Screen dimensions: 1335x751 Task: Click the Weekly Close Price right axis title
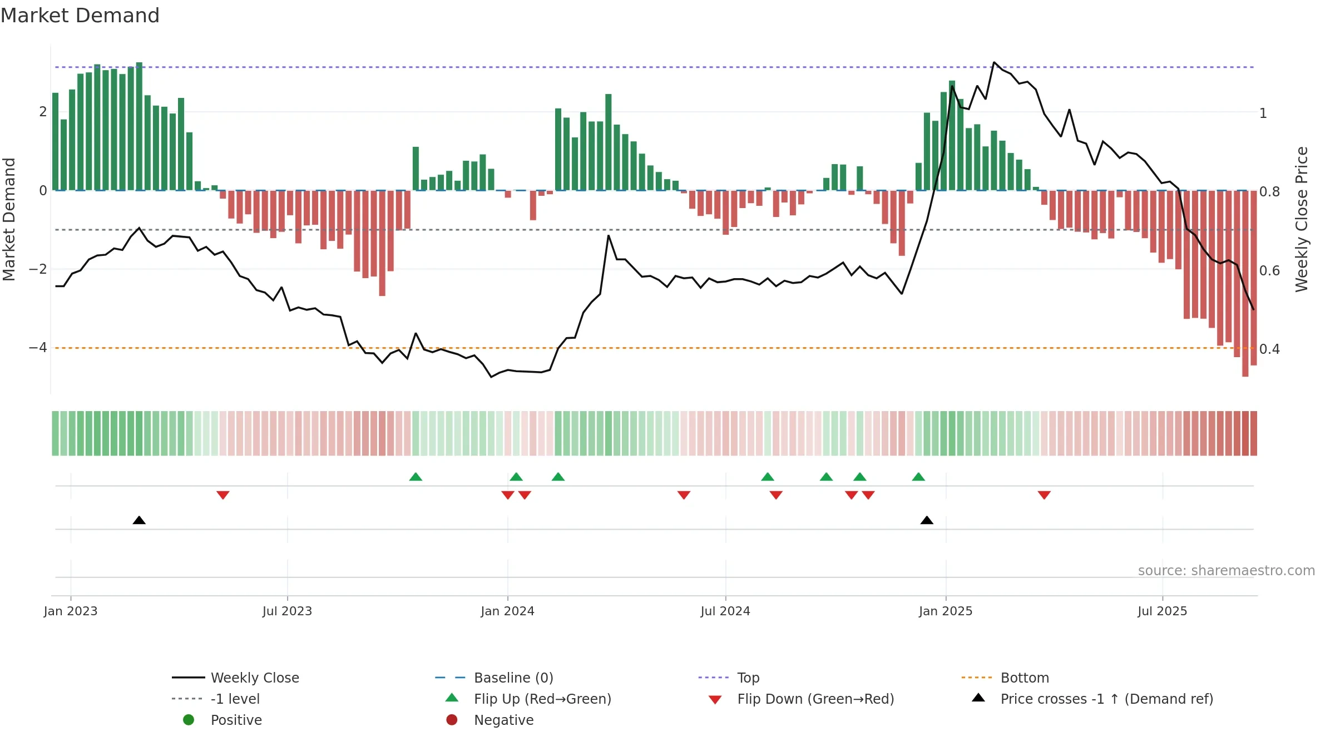(1302, 219)
